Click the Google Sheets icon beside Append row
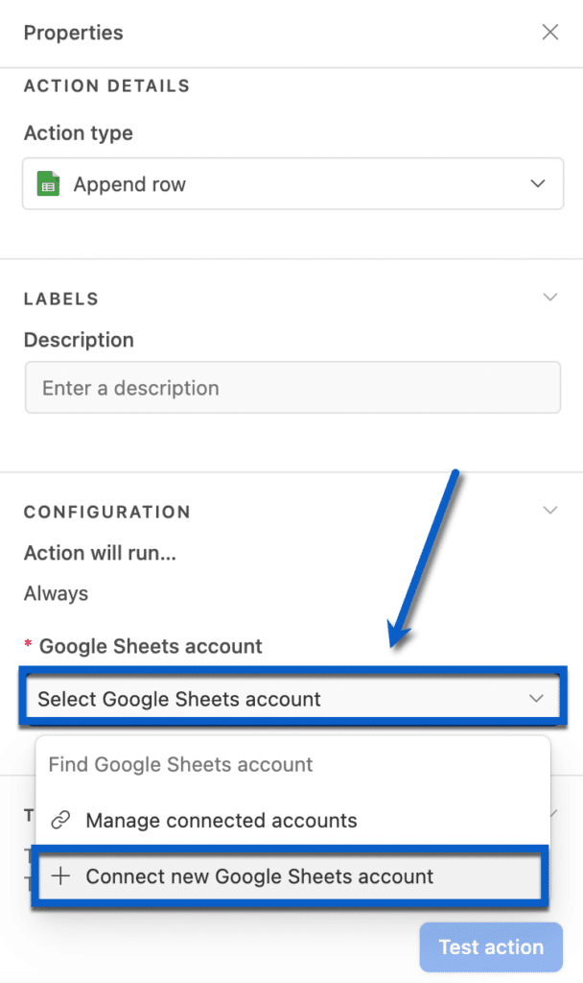Image resolution: width=583 pixels, height=983 pixels. click(x=48, y=183)
